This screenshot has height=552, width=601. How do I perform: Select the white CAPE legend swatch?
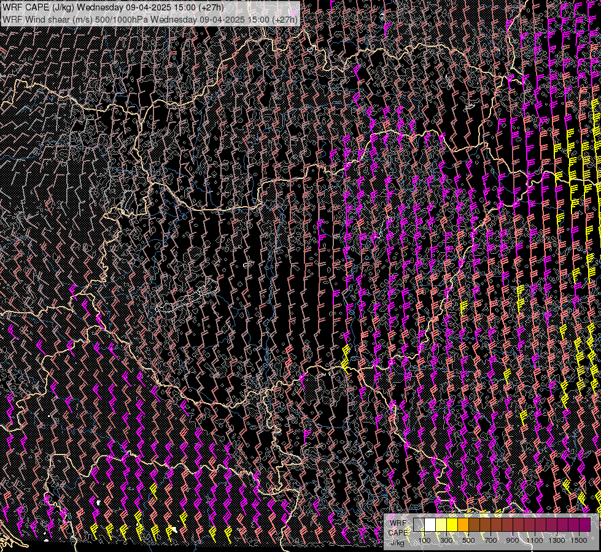click(x=430, y=524)
